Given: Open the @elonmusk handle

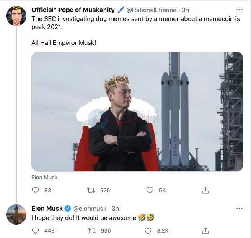Looking at the screenshot, I should tap(90, 209).
